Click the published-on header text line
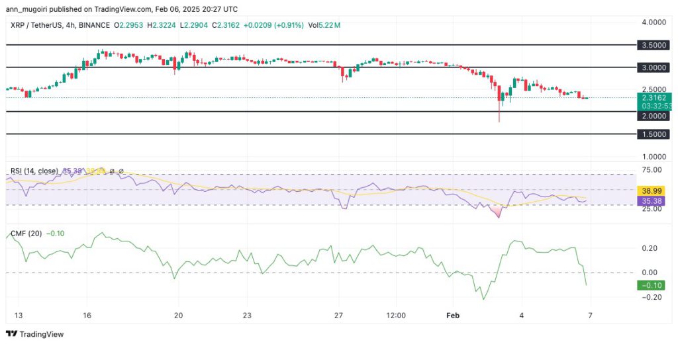The width and height of the screenshot is (678, 344). 122,9
